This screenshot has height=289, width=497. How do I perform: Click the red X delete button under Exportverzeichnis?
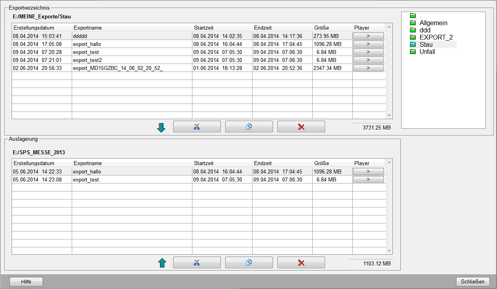[301, 127]
